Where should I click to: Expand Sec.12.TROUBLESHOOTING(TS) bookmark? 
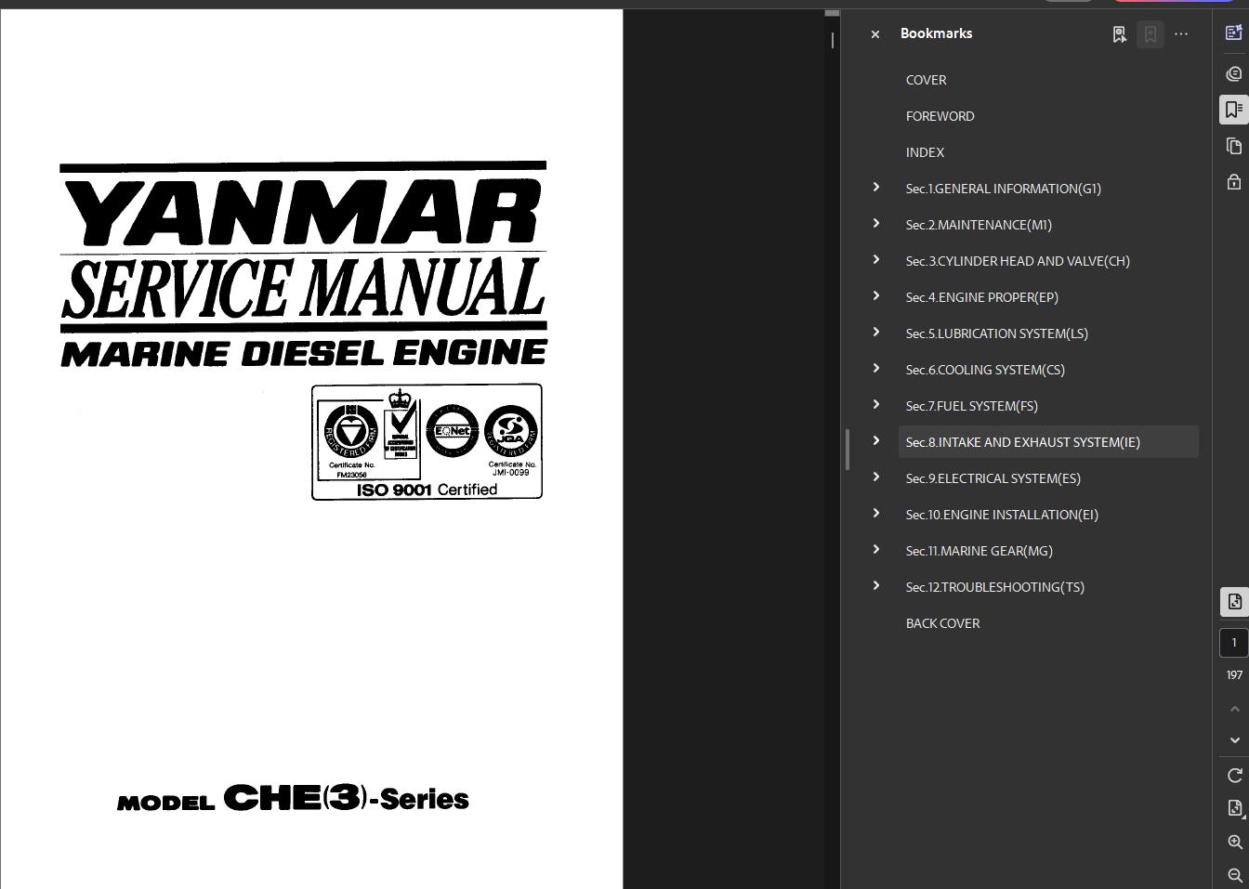click(876, 586)
